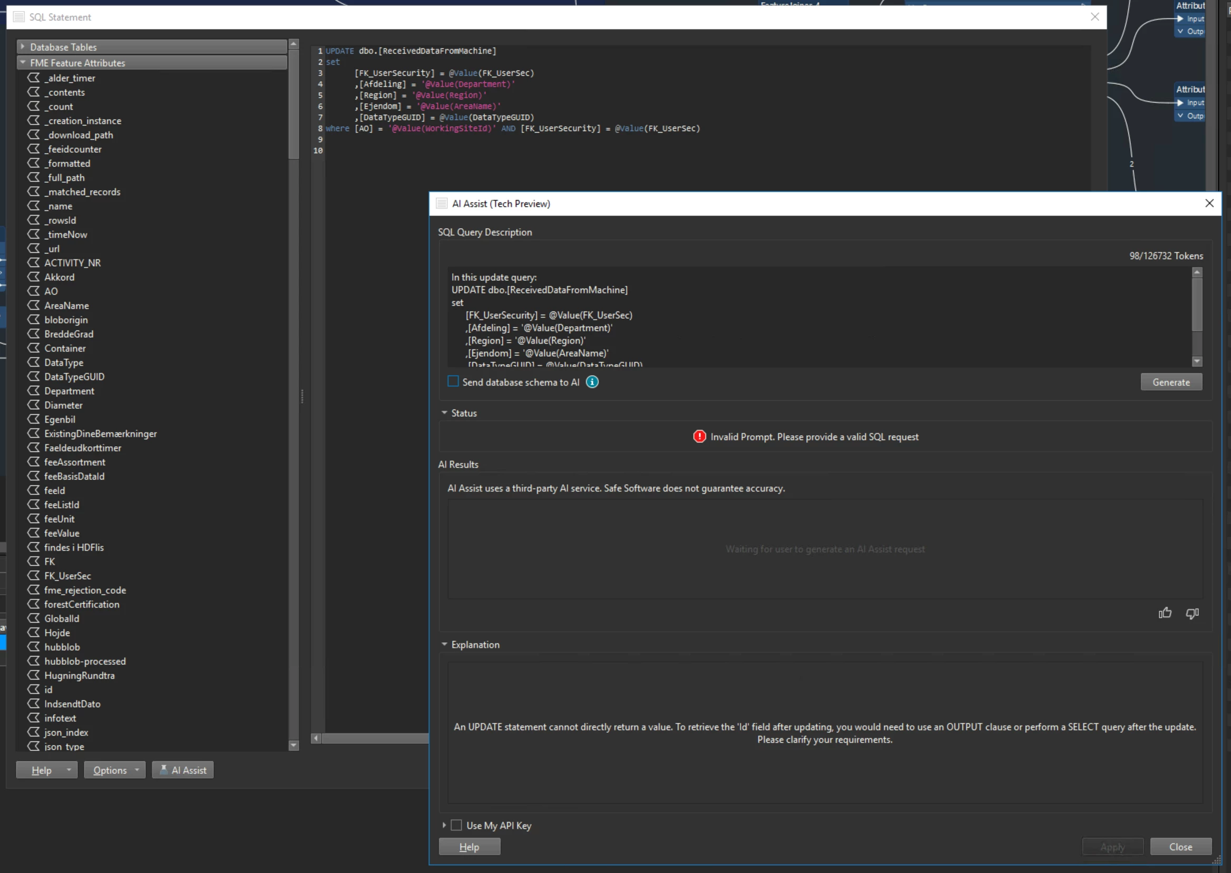Select the DataTypeGUID attribute in list
1231x873 pixels.
click(x=74, y=376)
